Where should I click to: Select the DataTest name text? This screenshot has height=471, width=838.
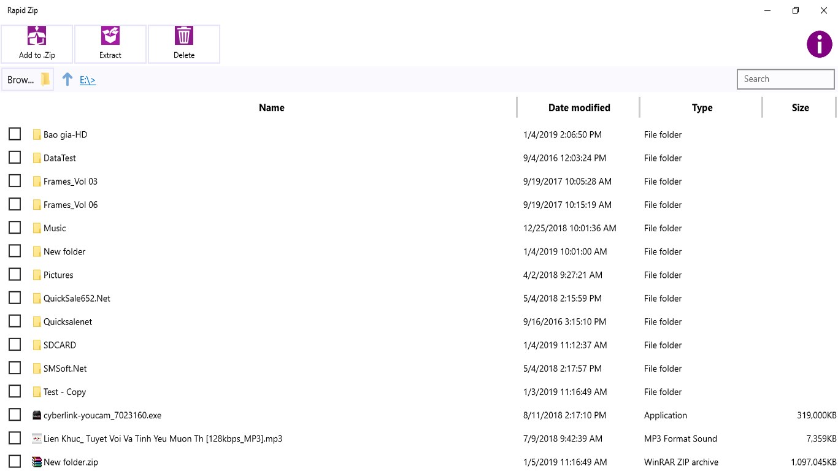[x=60, y=158]
